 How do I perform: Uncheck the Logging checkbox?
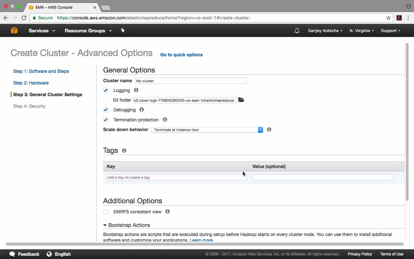click(106, 90)
